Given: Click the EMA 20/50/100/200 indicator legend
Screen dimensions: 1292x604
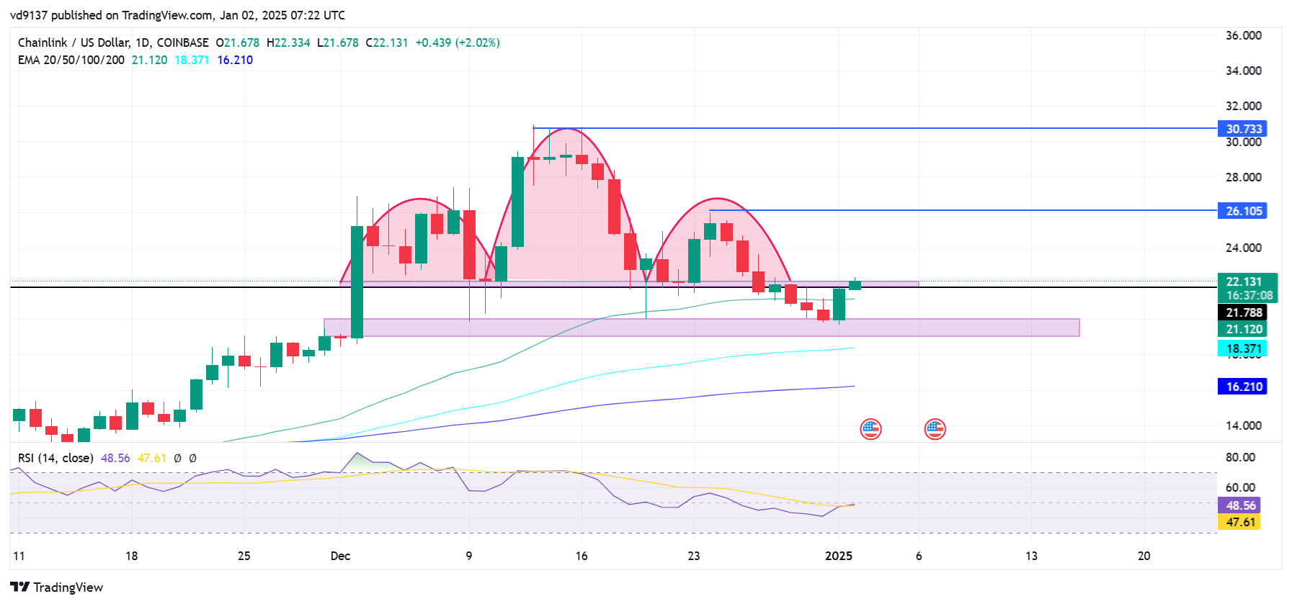Looking at the screenshot, I should [x=71, y=60].
